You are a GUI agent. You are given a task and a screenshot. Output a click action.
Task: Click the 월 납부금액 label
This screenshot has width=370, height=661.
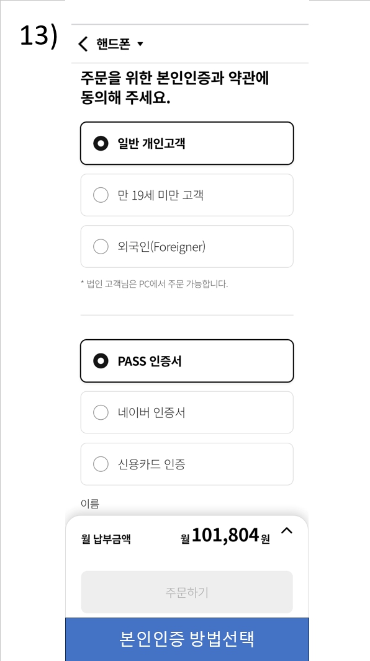coord(106,539)
